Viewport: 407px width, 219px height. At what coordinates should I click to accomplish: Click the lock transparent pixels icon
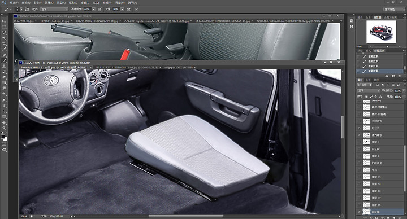tap(366, 97)
